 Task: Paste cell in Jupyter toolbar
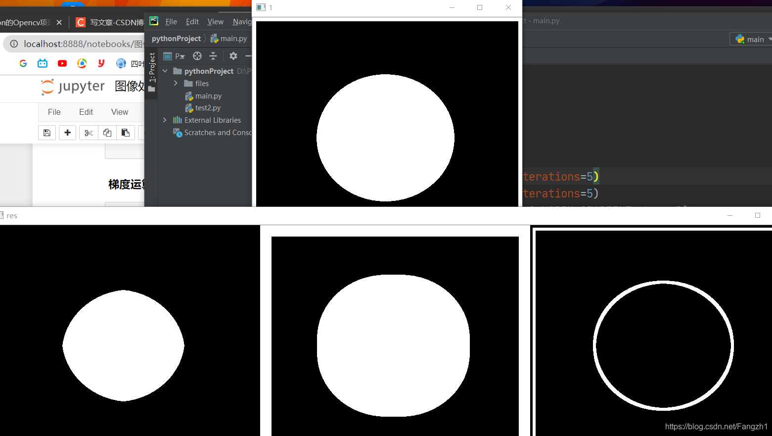click(126, 133)
